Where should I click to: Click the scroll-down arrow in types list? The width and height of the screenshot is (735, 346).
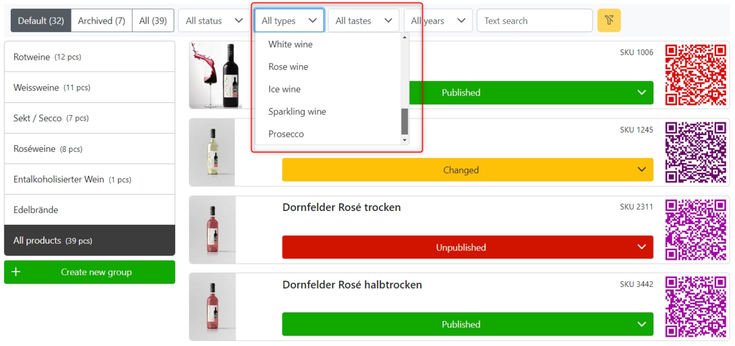click(x=405, y=140)
